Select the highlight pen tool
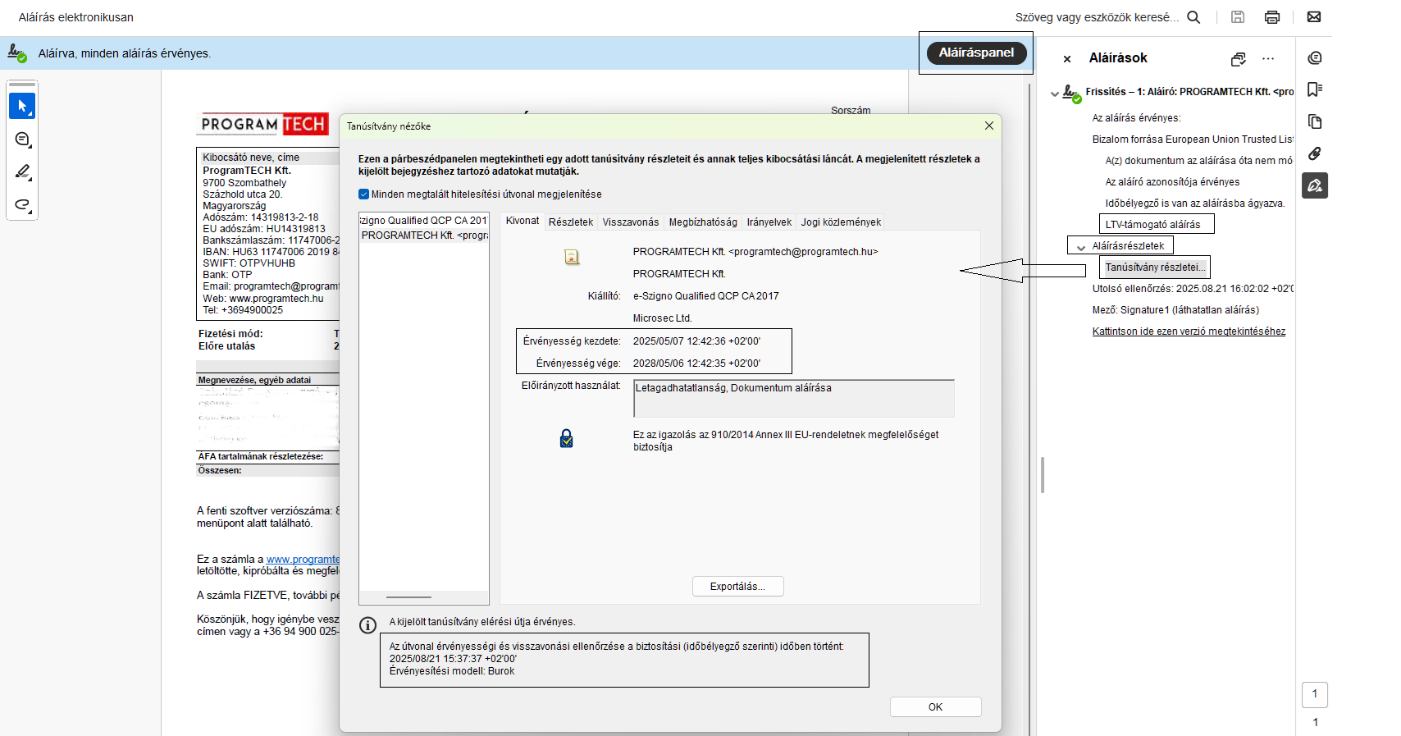 22,172
